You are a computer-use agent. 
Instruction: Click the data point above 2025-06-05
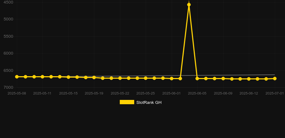(197, 78)
